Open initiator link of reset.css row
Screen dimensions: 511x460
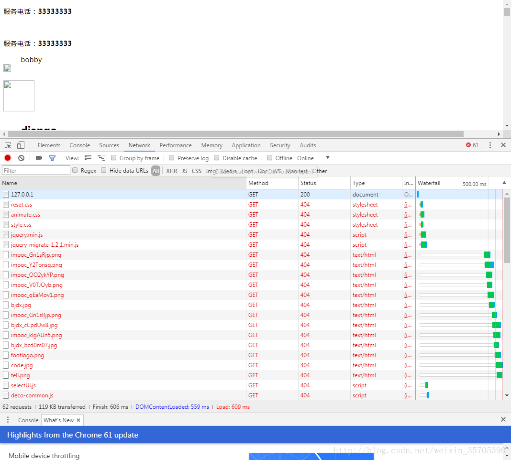[x=408, y=205]
